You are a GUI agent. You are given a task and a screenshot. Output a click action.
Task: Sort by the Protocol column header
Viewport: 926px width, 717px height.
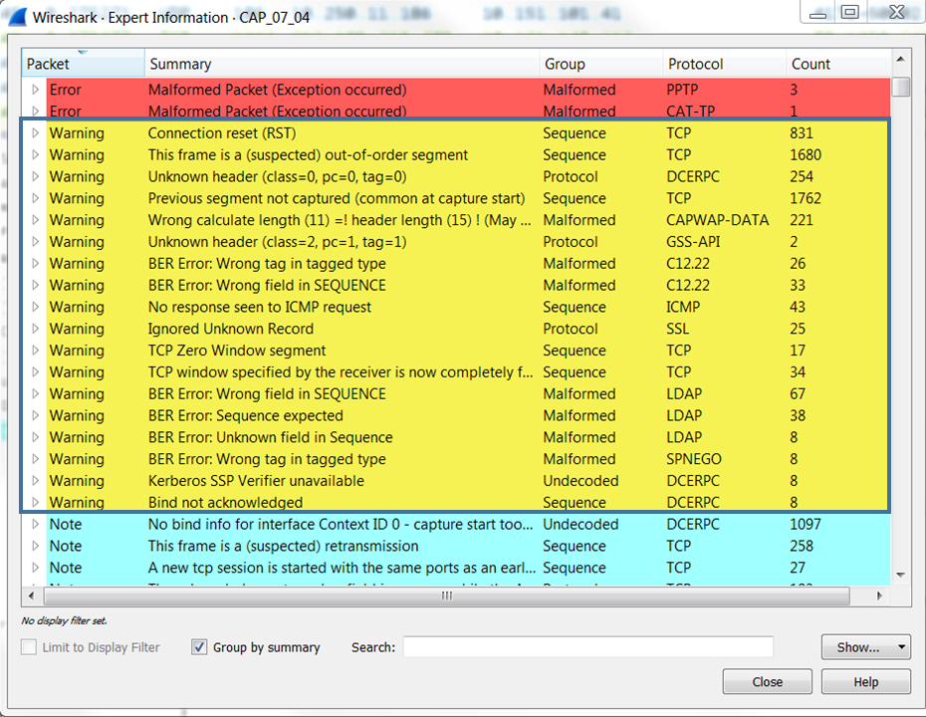coord(724,63)
